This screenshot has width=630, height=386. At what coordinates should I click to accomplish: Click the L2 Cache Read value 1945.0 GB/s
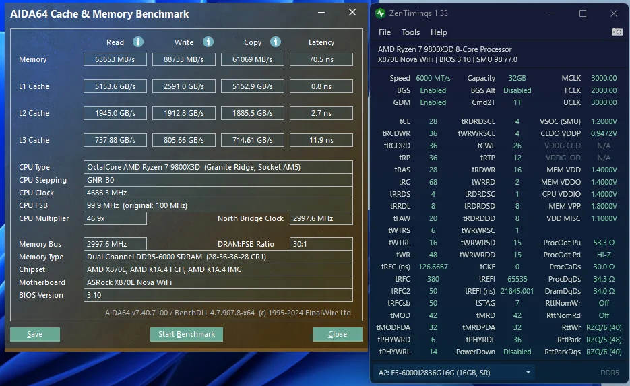pos(115,113)
